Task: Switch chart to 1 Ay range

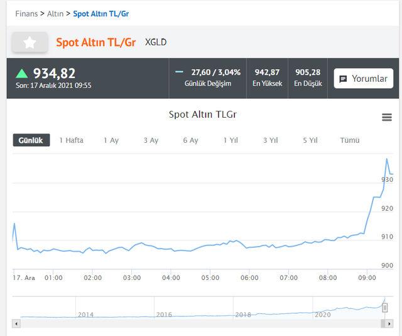Action: point(111,140)
